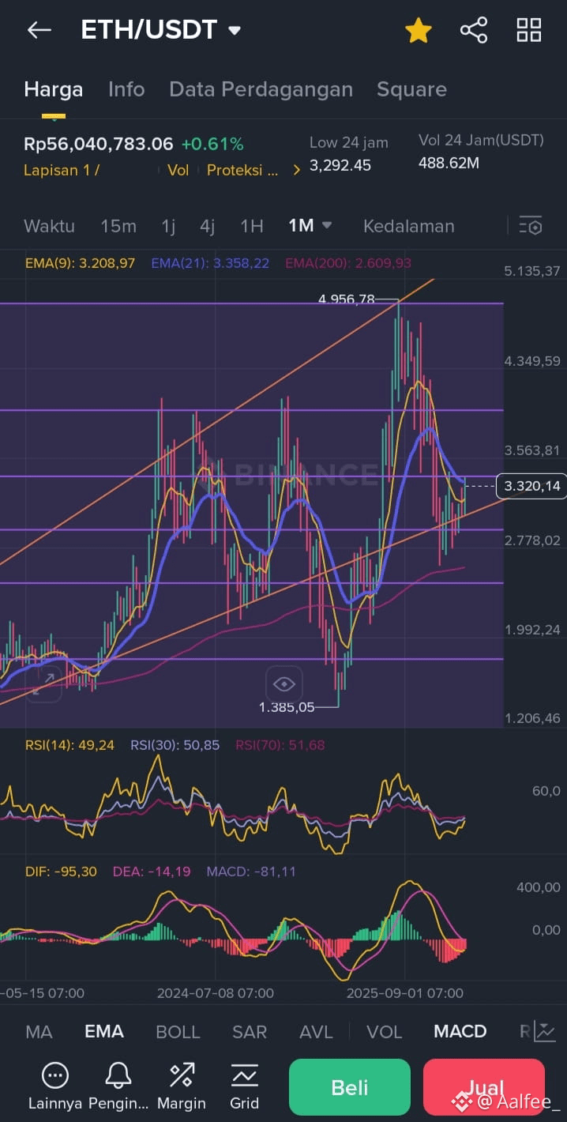This screenshot has width=567, height=1122.
Task: Select the 15m timeframe
Action: [118, 226]
